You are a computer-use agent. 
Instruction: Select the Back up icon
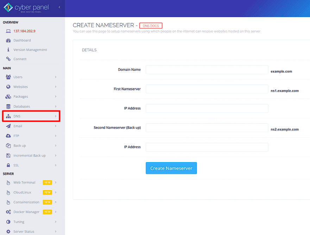(8, 146)
